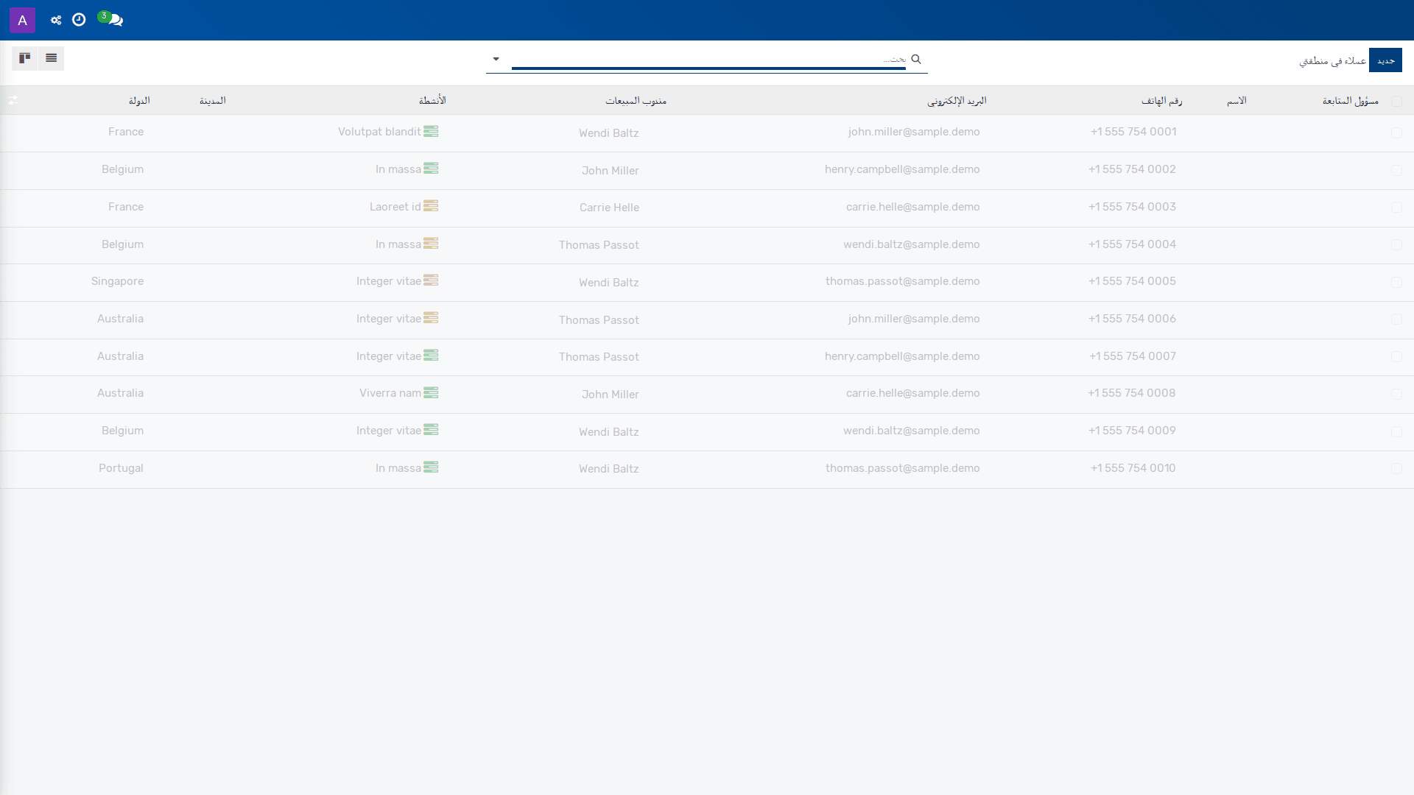
Task: Click activity icon in Singapore row
Action: 431,280
